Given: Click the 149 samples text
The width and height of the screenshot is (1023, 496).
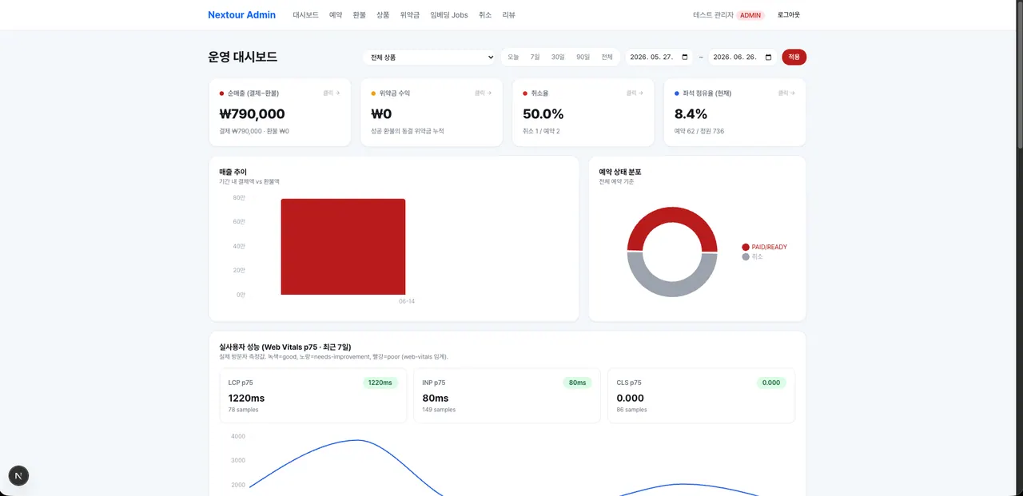Looking at the screenshot, I should (x=439, y=410).
